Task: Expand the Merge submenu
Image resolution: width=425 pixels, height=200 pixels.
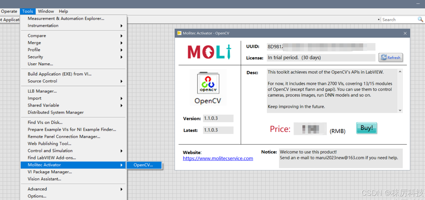Action: tap(73, 43)
